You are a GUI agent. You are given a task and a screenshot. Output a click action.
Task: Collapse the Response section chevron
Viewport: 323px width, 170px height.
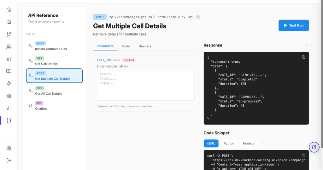coord(307,45)
